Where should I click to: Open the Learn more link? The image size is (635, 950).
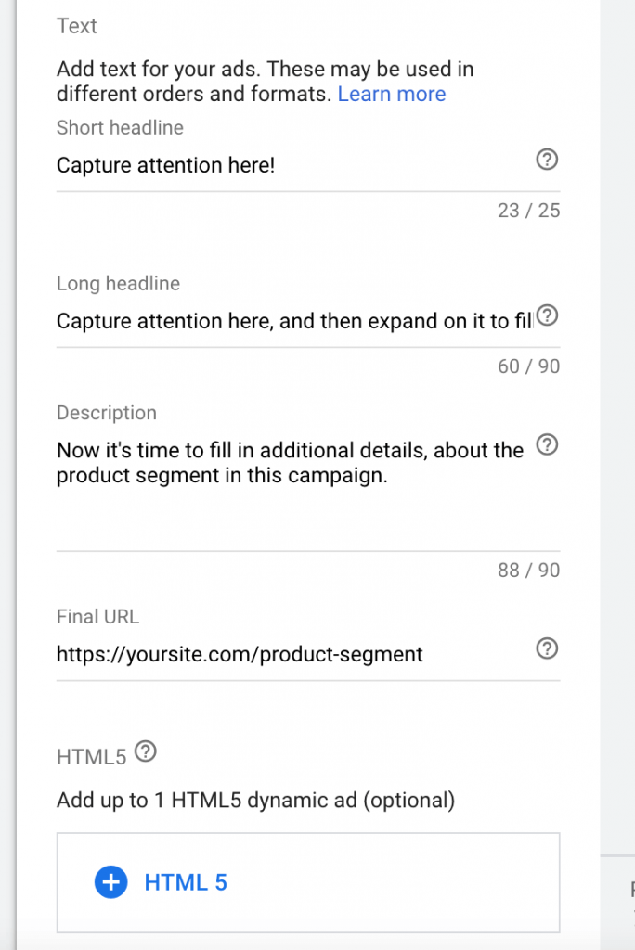[391, 94]
